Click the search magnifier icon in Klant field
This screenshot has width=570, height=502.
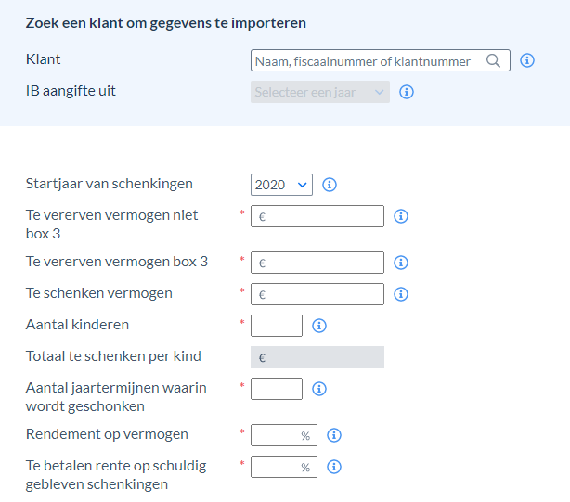pos(493,60)
